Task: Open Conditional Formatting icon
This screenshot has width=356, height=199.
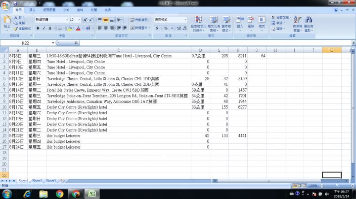Action: pyautogui.click(x=198, y=20)
